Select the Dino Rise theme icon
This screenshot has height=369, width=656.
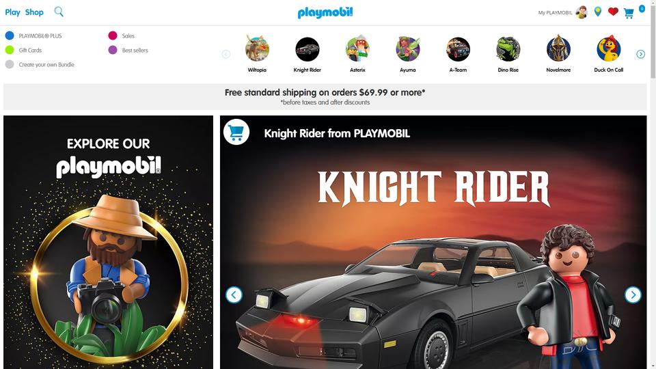508,49
